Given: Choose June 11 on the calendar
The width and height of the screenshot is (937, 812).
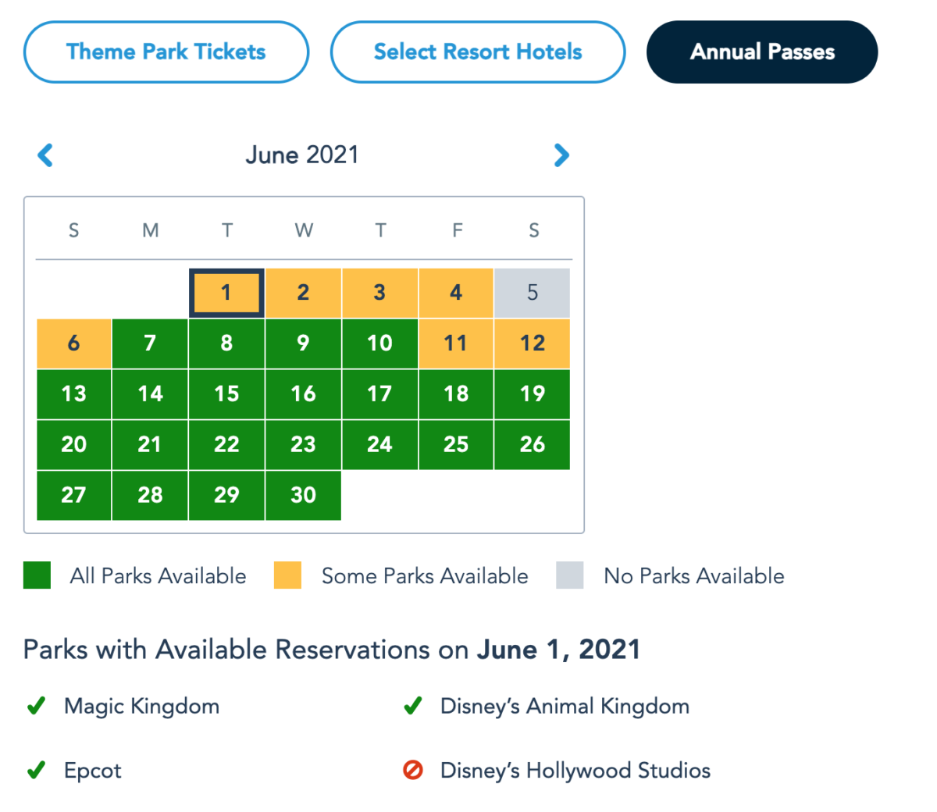Looking at the screenshot, I should 456,344.
